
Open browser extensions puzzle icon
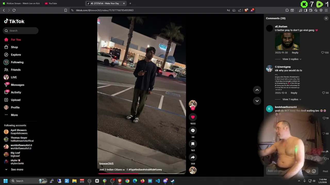pyautogui.click(x=287, y=10)
